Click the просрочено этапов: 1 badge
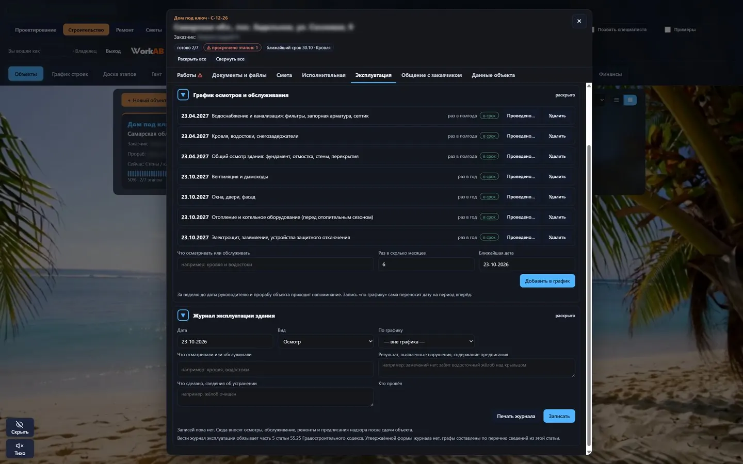Screen dimensions: 743x464 point(233,47)
